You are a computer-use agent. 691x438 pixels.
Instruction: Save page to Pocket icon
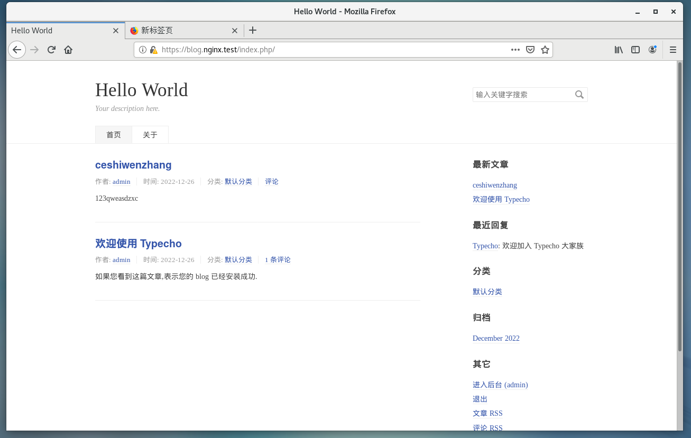[x=530, y=50]
